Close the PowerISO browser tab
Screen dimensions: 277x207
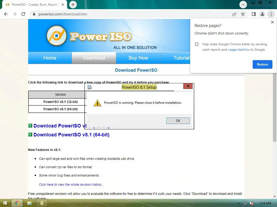pyautogui.click(x=63, y=5)
